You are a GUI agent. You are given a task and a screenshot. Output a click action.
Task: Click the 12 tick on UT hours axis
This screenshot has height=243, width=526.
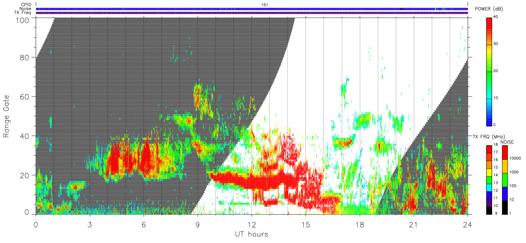252,224
